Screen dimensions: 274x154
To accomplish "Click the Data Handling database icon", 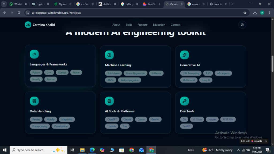I will (34, 101).
